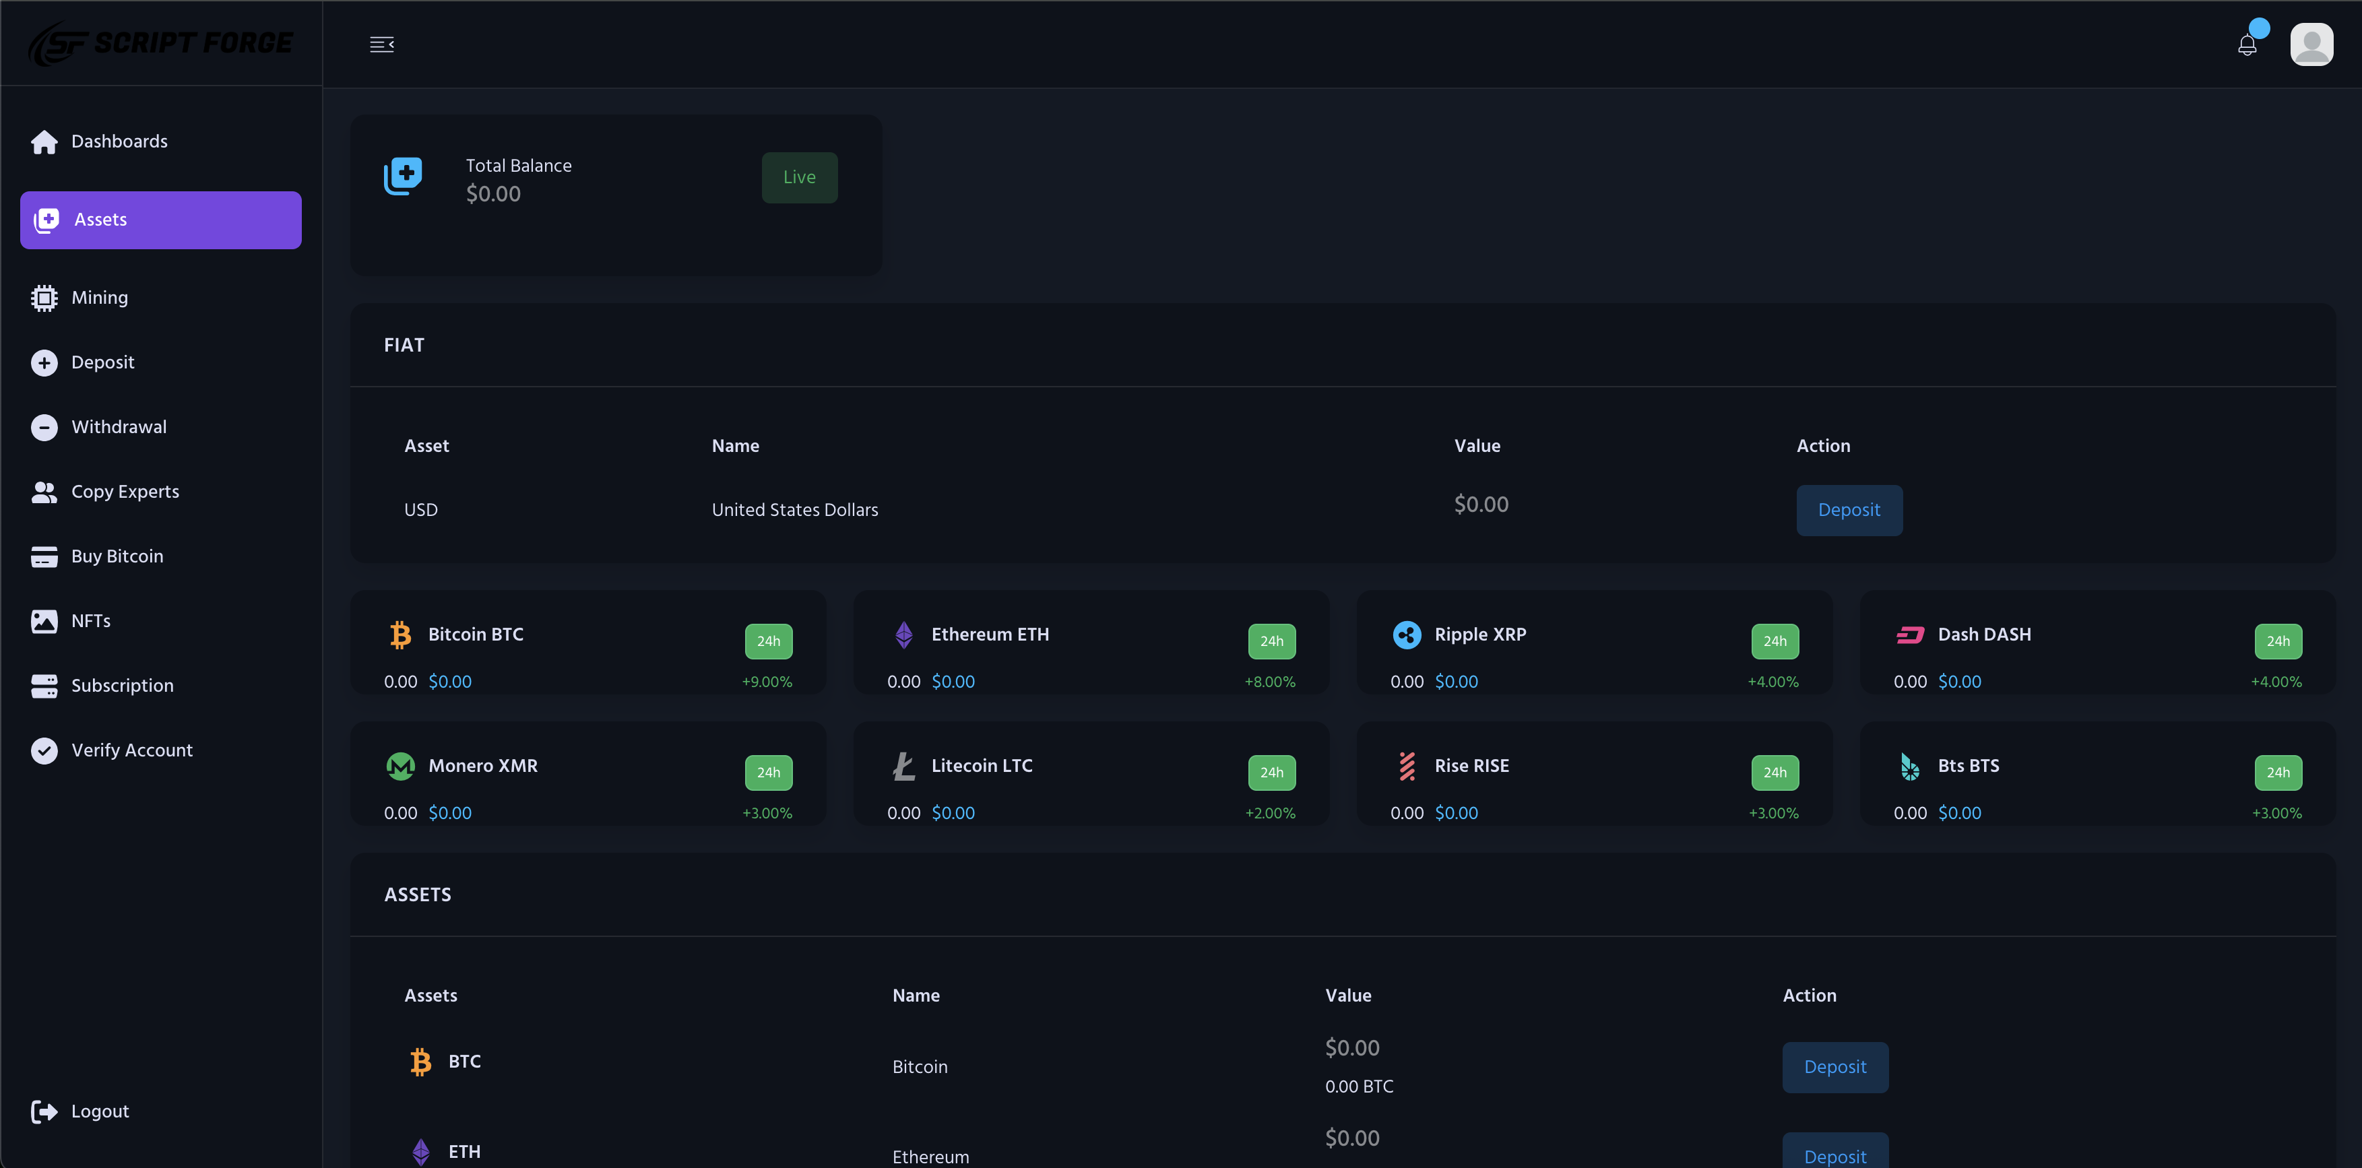The width and height of the screenshot is (2362, 1168).
Task: Click the Live status badge
Action: 798,178
